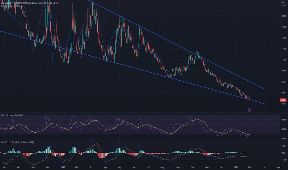Click the Dec label before 2022
288x170 pixels.
(48, 168)
